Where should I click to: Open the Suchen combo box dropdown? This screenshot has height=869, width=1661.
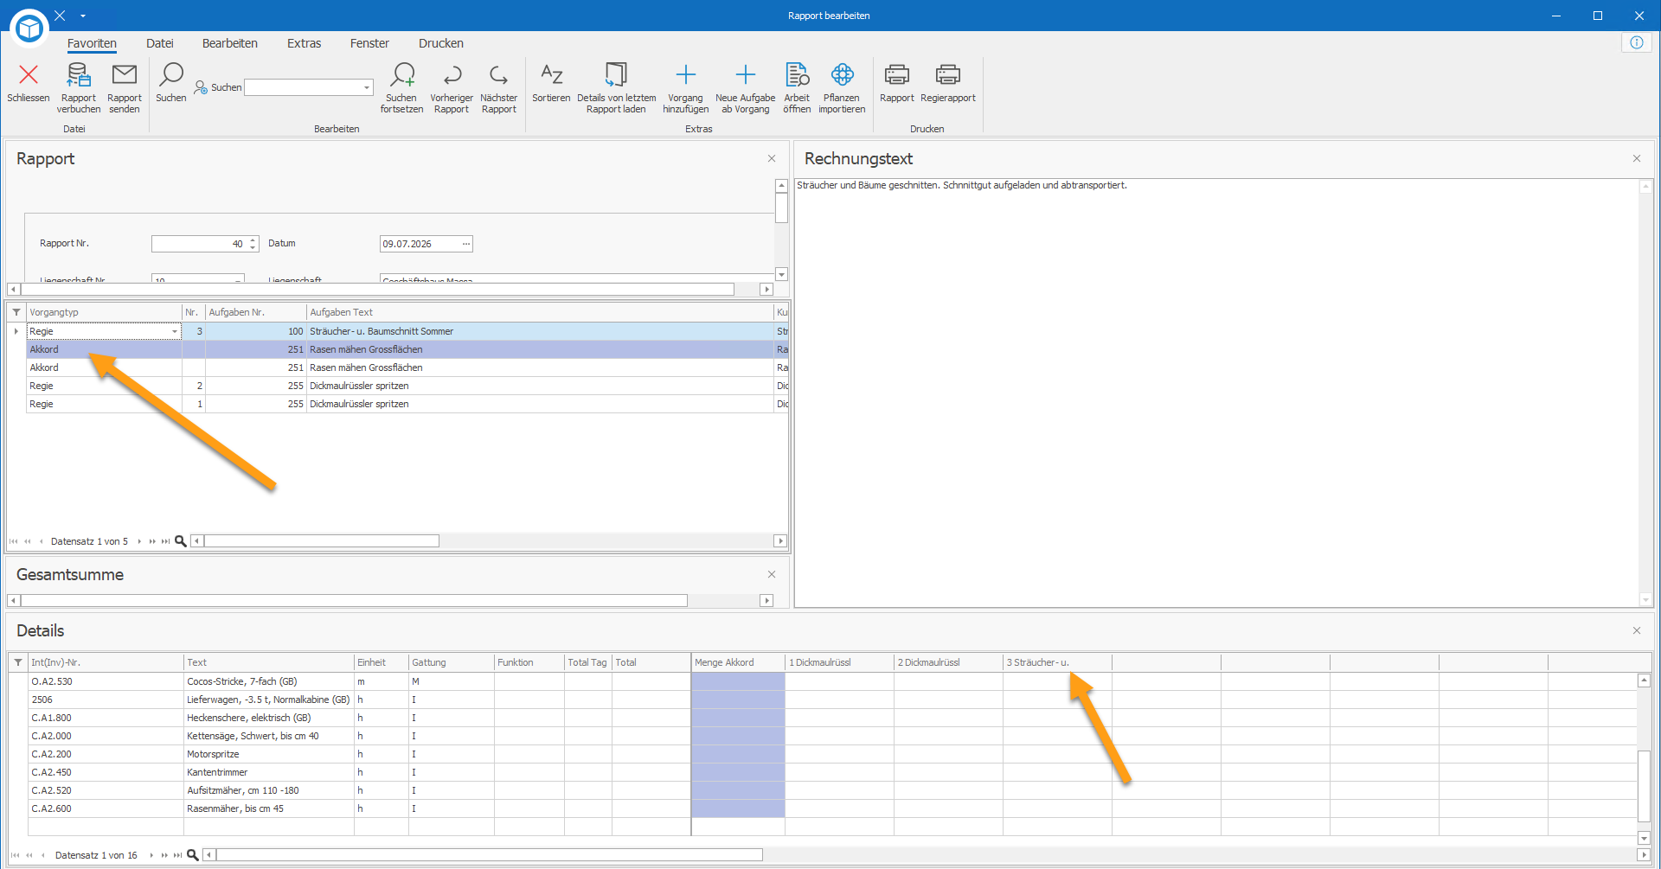click(x=367, y=87)
